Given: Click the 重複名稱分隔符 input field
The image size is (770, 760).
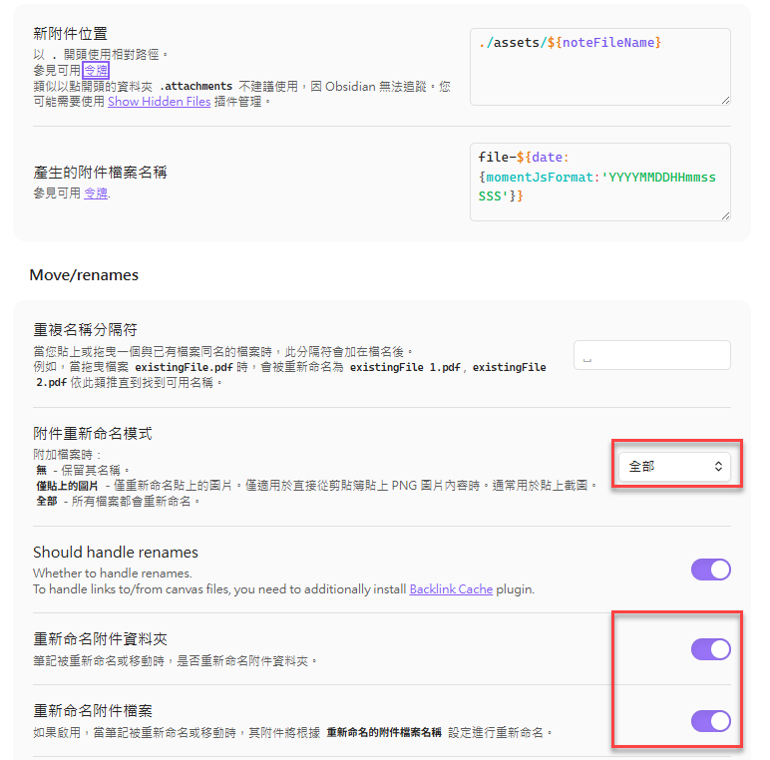Looking at the screenshot, I should click(651, 356).
